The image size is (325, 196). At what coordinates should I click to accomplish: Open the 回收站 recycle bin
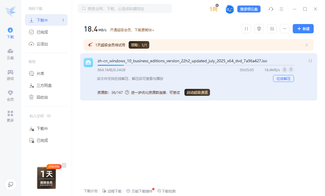(46, 97)
